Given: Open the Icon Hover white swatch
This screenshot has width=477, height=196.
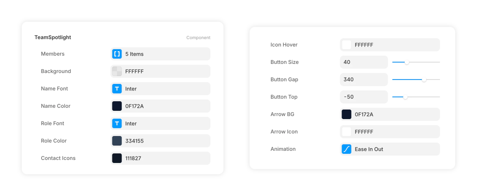Looking at the screenshot, I should [346, 45].
